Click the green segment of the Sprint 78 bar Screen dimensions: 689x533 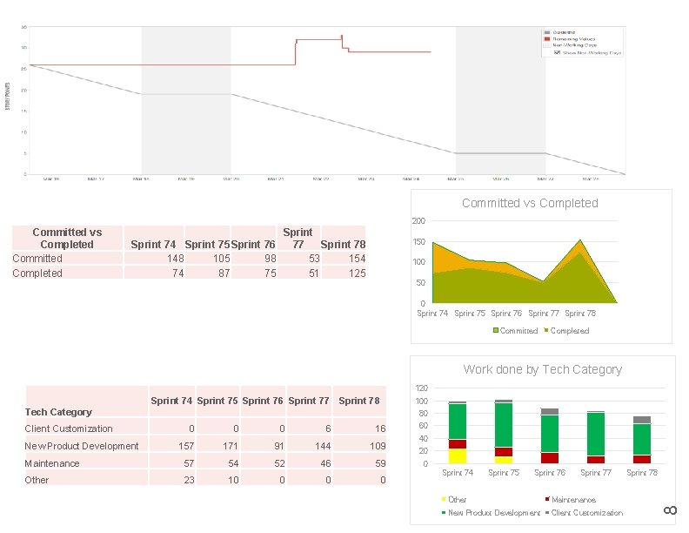(642, 439)
